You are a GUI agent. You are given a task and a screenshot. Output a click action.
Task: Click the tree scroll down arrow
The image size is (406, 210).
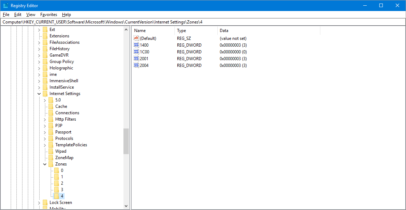tap(126, 206)
